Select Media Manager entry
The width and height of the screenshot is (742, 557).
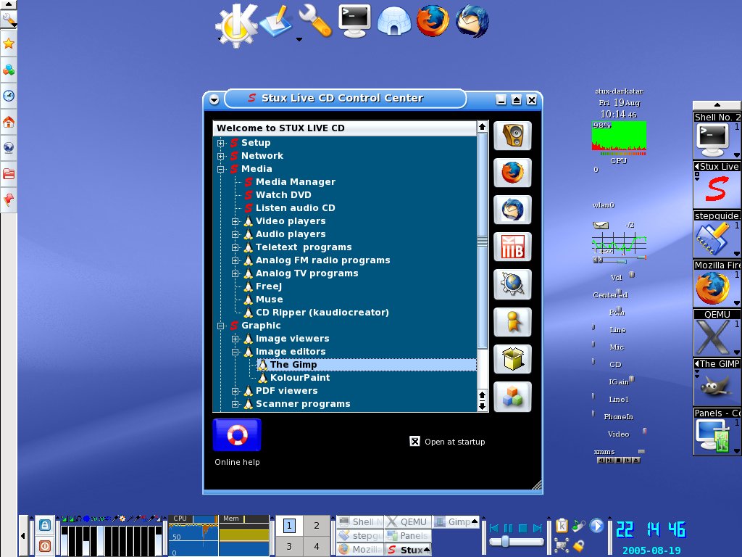coord(296,182)
